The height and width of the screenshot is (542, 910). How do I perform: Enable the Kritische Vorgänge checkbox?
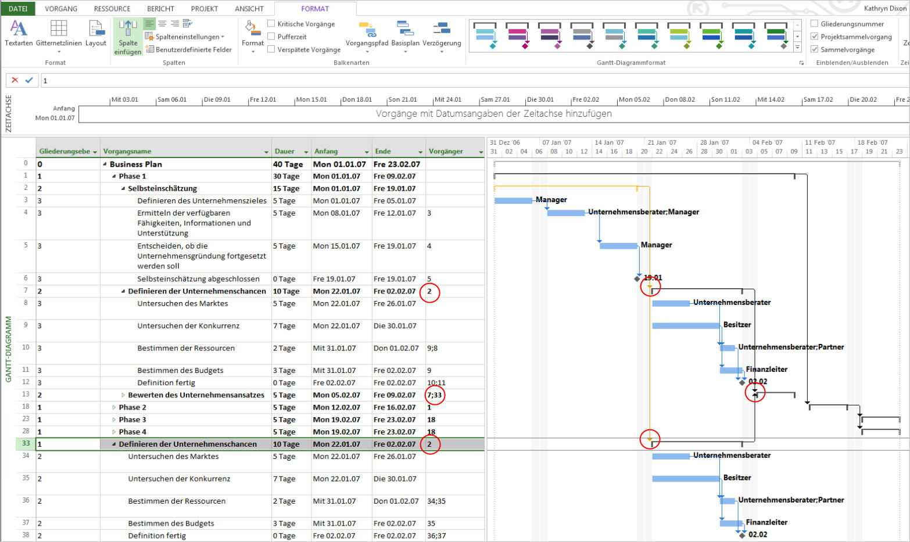(x=271, y=23)
